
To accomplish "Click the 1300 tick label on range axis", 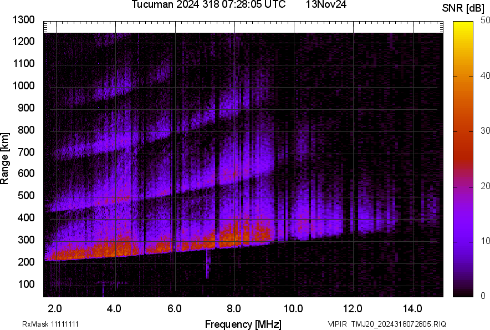I will 23,20.
